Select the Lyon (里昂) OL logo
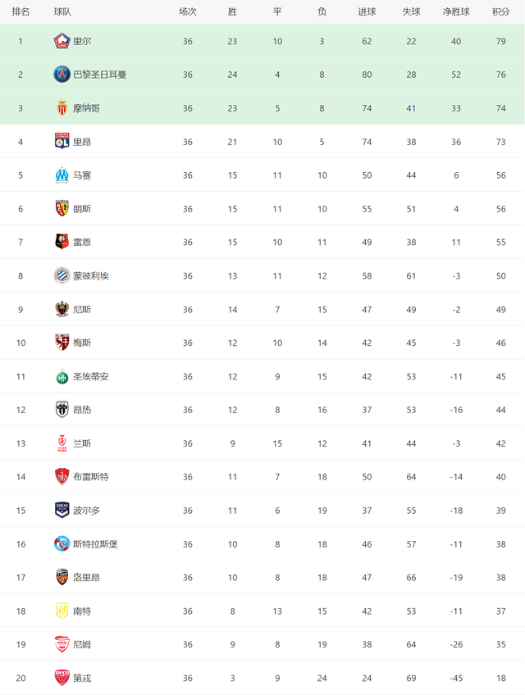This screenshot has height=695, width=525. point(62,142)
